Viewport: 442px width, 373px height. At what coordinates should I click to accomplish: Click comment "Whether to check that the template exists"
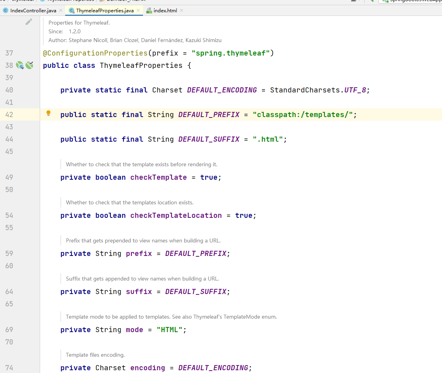141,165
